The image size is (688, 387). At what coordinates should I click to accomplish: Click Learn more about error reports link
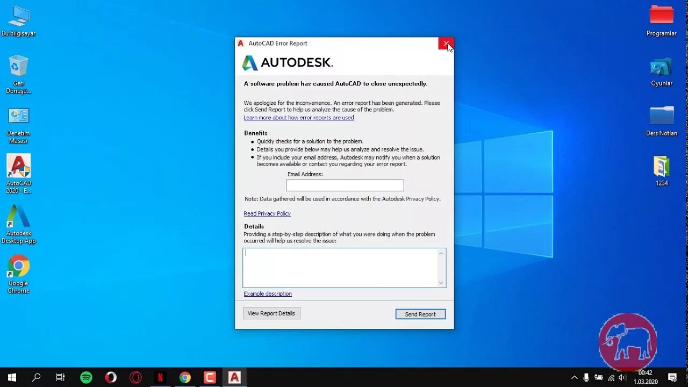click(x=299, y=118)
